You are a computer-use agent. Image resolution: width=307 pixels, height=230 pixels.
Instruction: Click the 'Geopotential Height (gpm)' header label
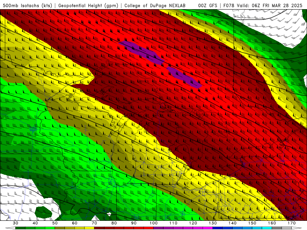click(88, 5)
